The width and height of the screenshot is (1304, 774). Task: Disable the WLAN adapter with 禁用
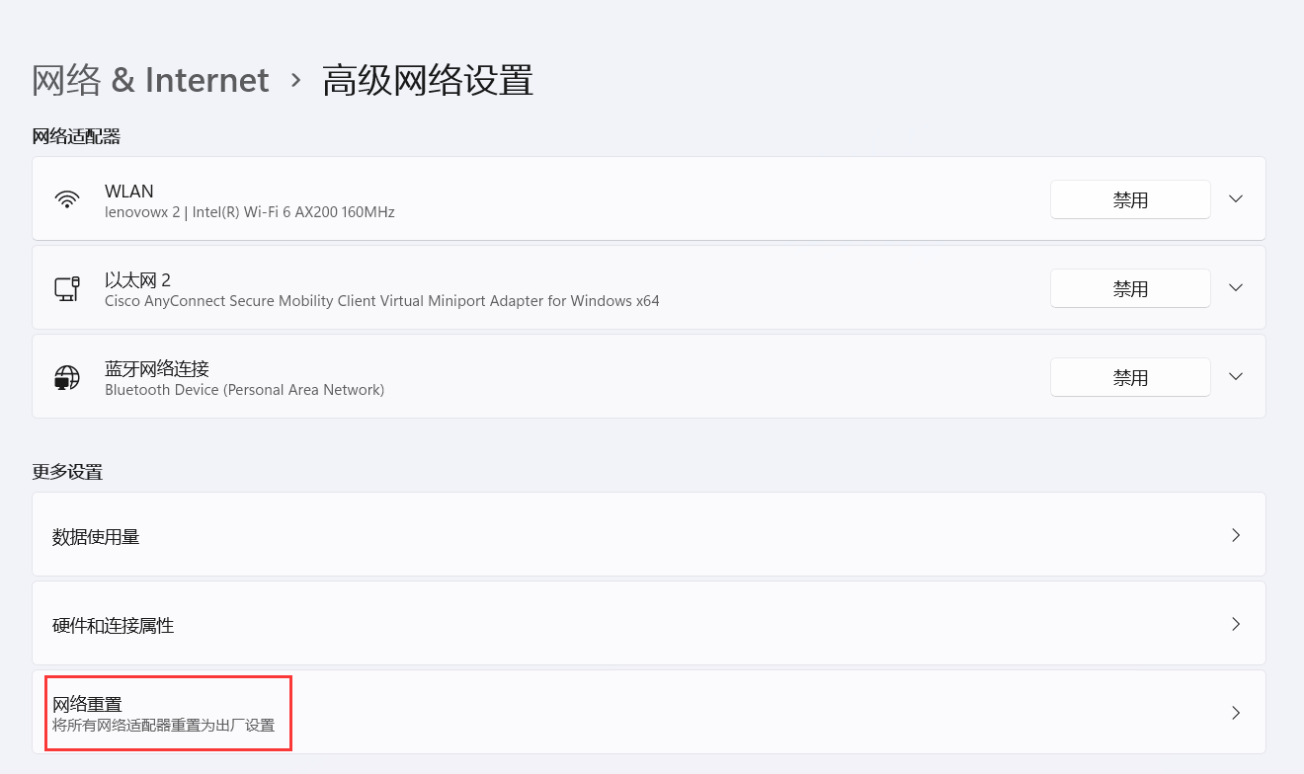click(x=1130, y=199)
